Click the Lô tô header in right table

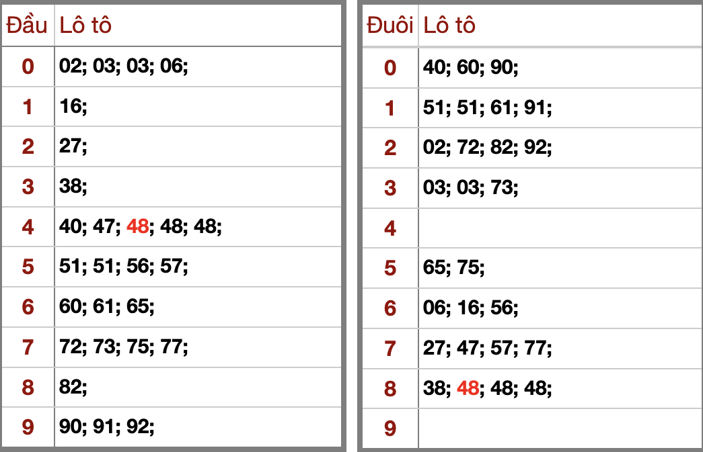[449, 26]
